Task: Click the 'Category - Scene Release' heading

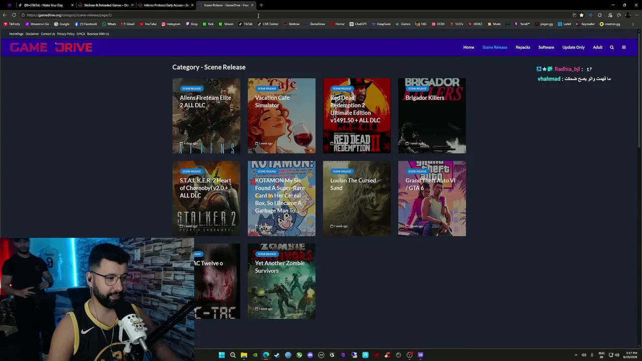Action: [209, 67]
